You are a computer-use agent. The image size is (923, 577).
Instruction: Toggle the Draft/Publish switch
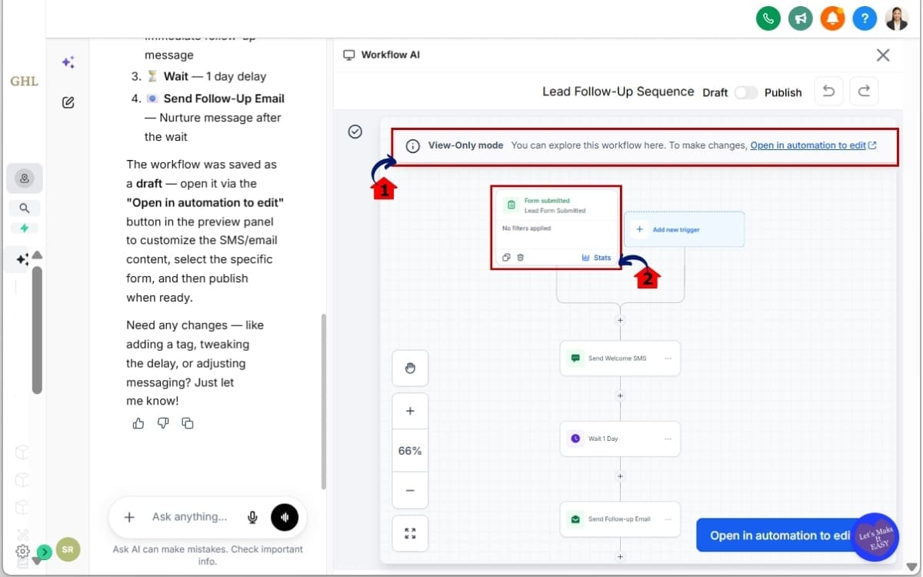(745, 92)
